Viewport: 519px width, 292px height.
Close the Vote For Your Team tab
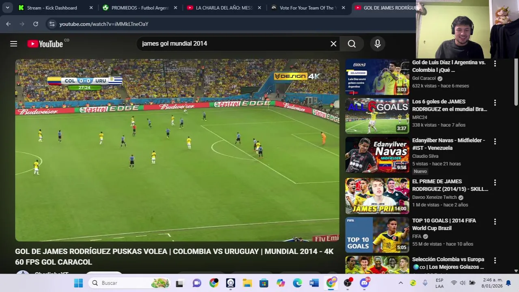tap(344, 8)
